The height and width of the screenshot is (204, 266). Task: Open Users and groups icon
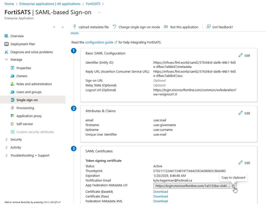(12, 92)
